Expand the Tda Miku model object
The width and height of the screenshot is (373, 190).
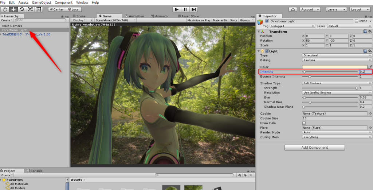point(1,34)
